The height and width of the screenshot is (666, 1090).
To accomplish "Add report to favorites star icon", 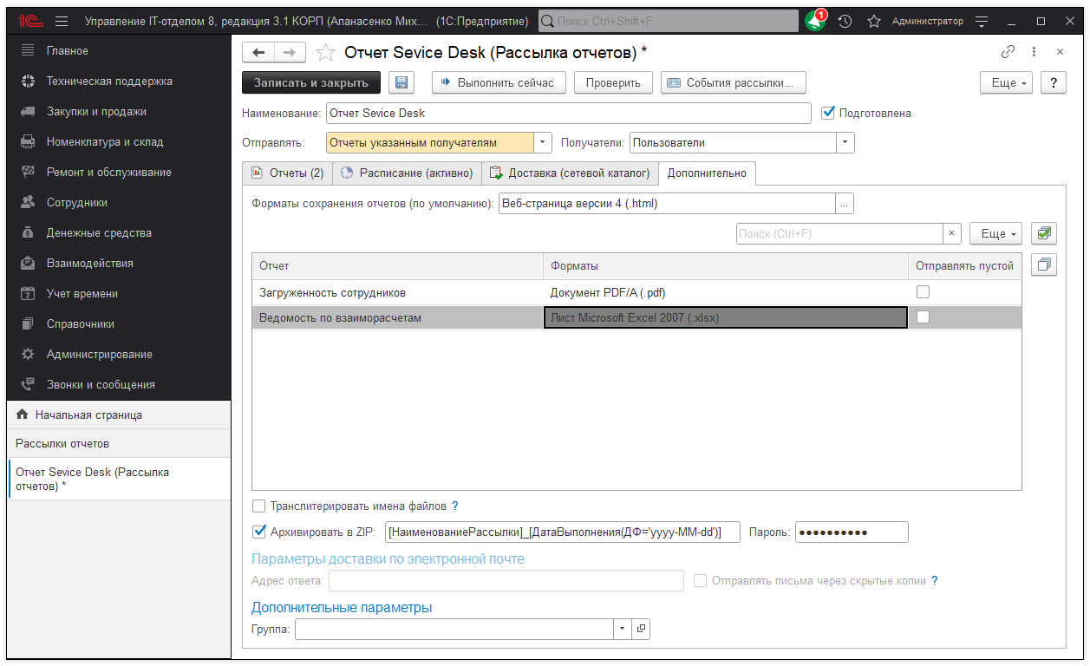I will click(x=325, y=53).
